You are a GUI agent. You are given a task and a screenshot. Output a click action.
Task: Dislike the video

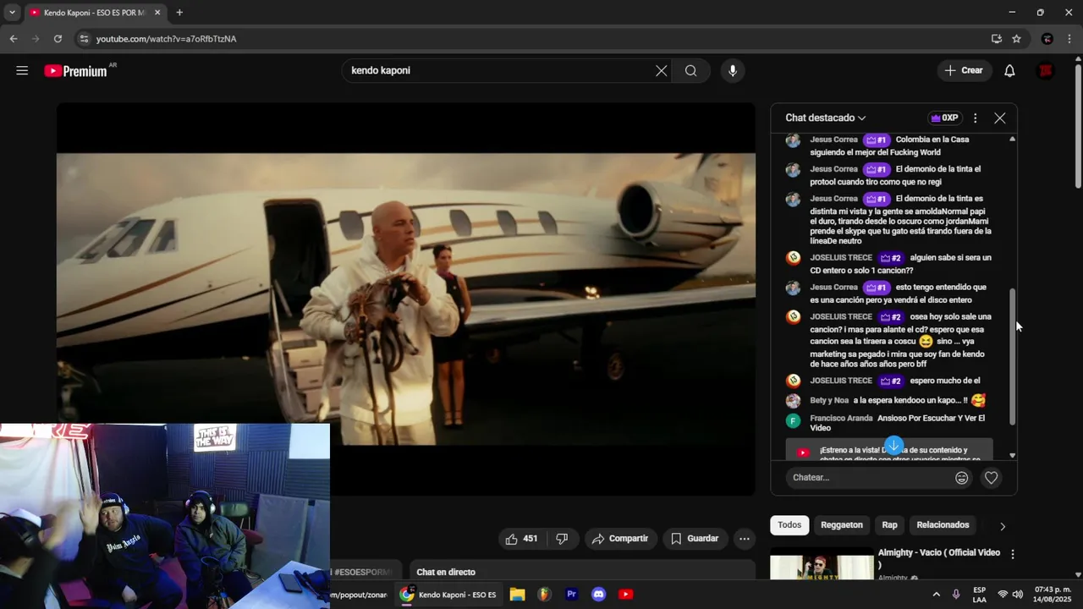[562, 539]
